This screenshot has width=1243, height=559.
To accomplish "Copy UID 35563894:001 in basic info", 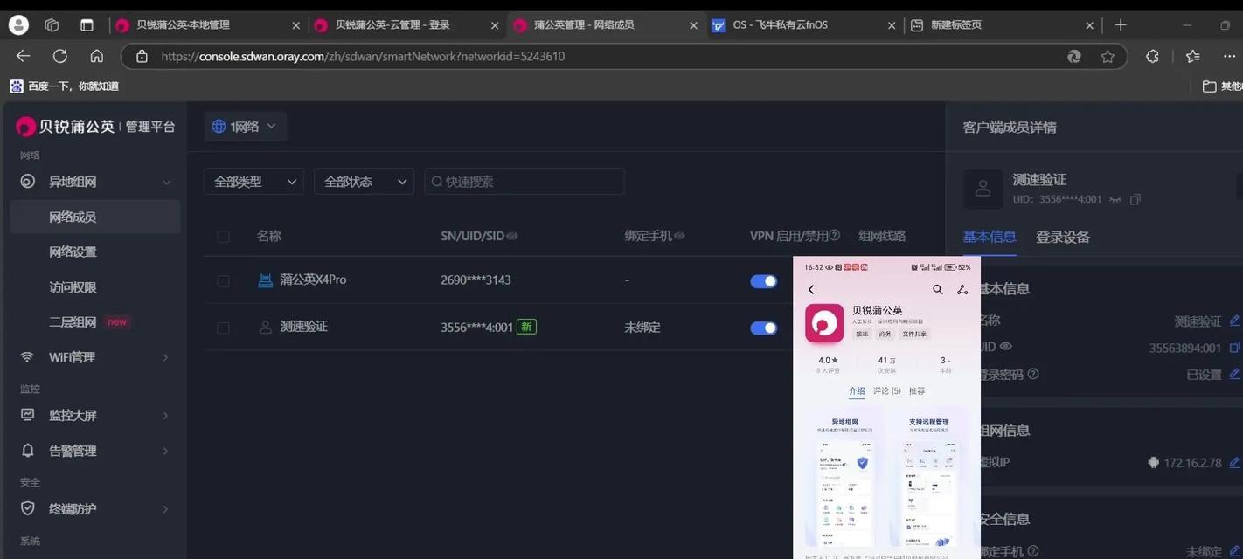I will [1234, 348].
